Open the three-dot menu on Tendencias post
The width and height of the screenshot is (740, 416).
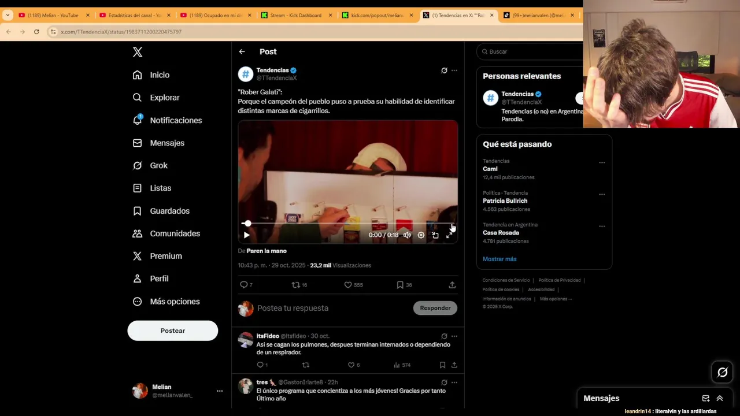454,70
